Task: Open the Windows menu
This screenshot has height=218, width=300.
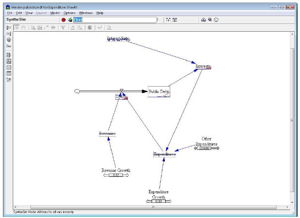Action: pyautogui.click(x=86, y=13)
